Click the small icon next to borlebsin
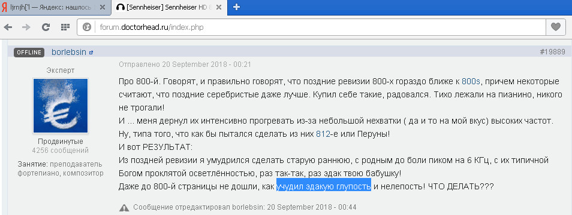The width and height of the screenshot is (572, 215). click(91, 53)
